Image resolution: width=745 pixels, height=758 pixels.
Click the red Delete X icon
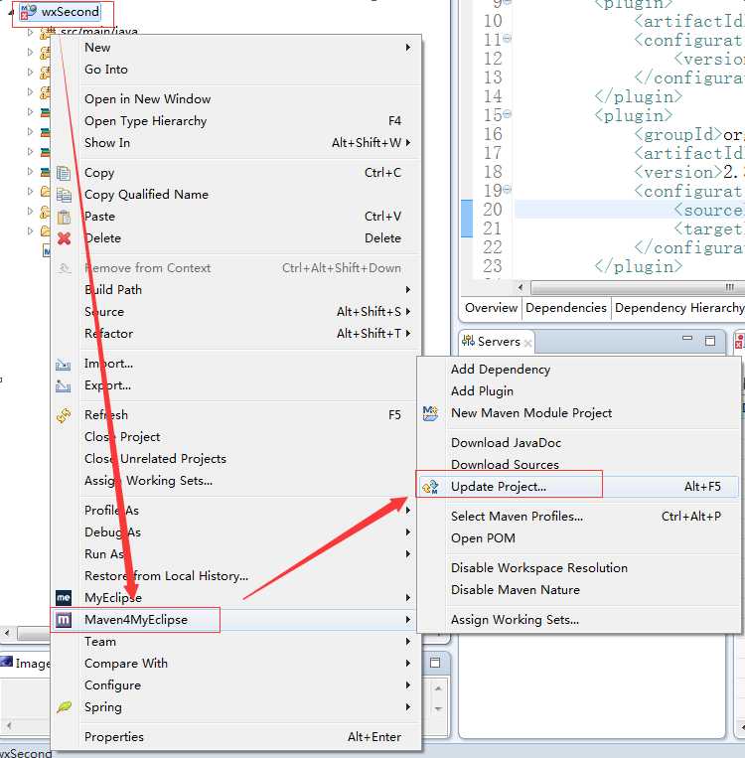(x=64, y=238)
